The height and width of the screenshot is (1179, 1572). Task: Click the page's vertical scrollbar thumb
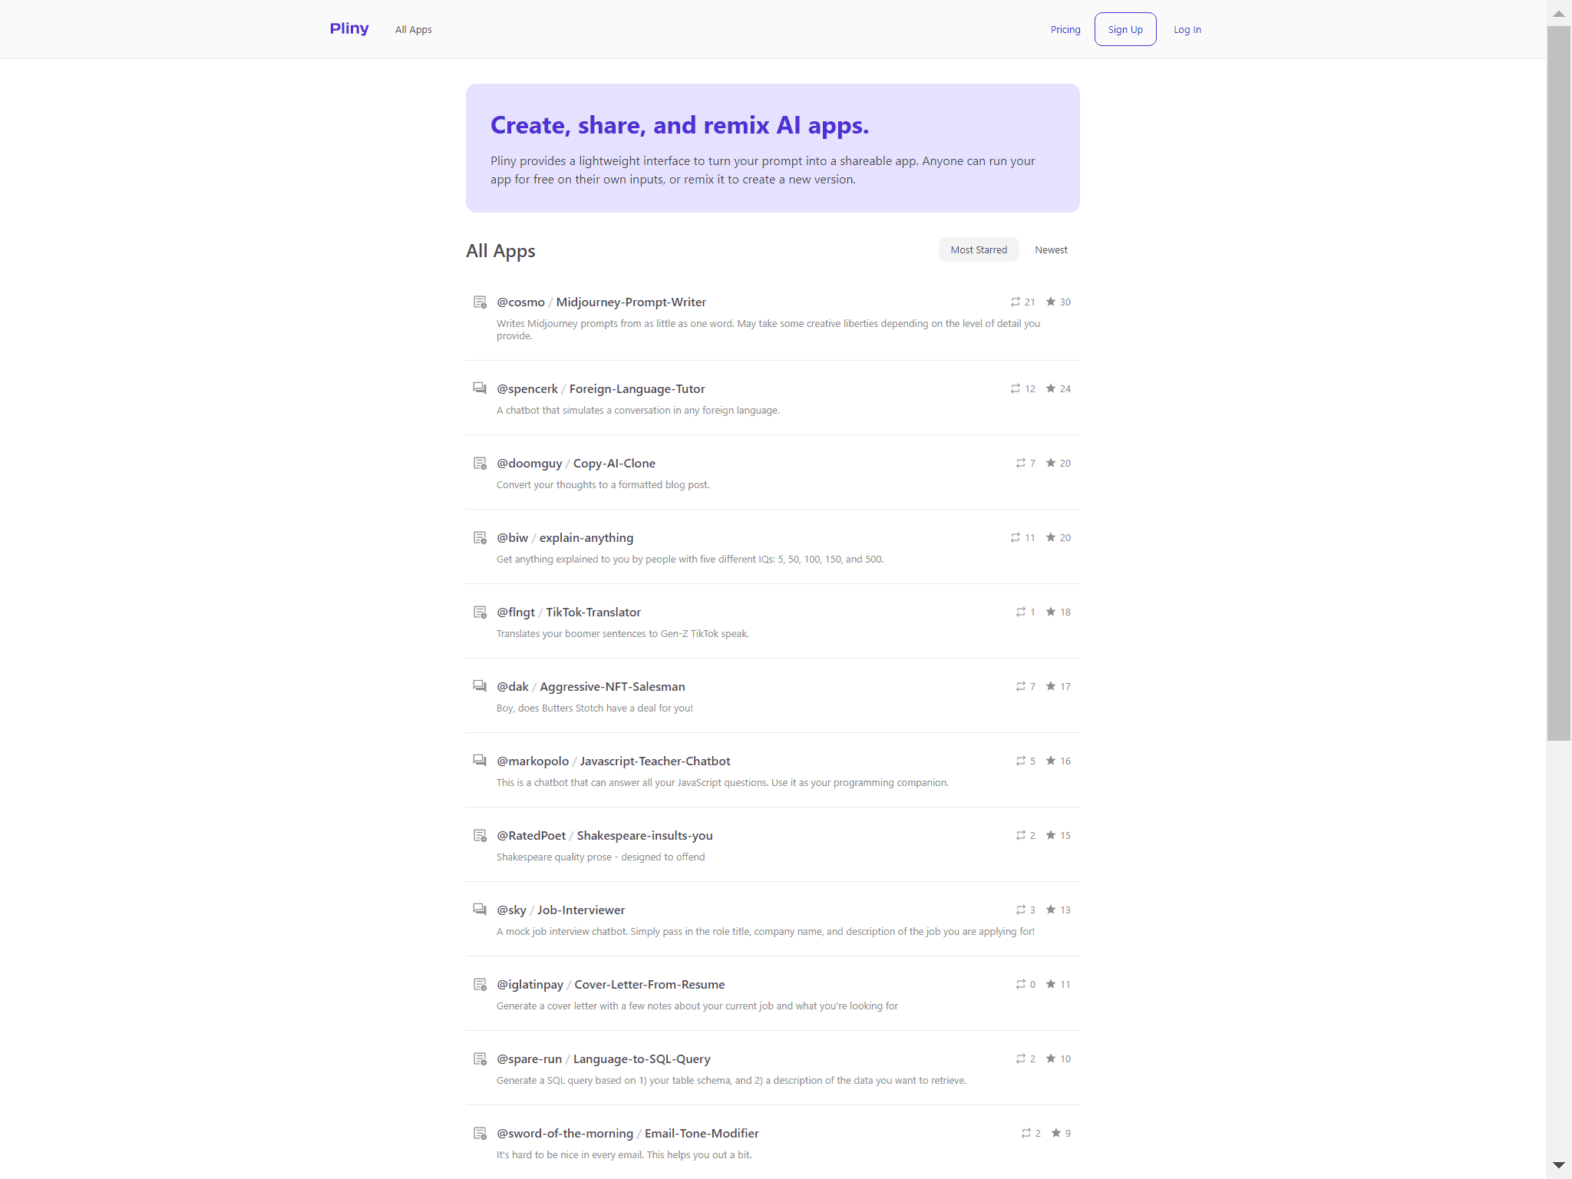click(x=1559, y=383)
